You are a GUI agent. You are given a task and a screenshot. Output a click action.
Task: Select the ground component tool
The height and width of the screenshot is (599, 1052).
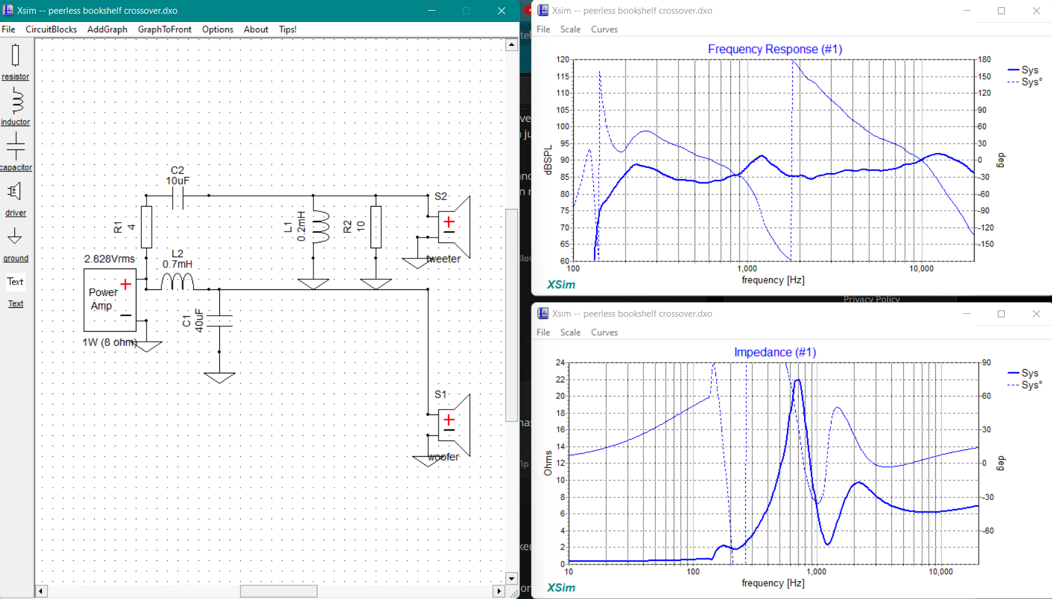(15, 245)
